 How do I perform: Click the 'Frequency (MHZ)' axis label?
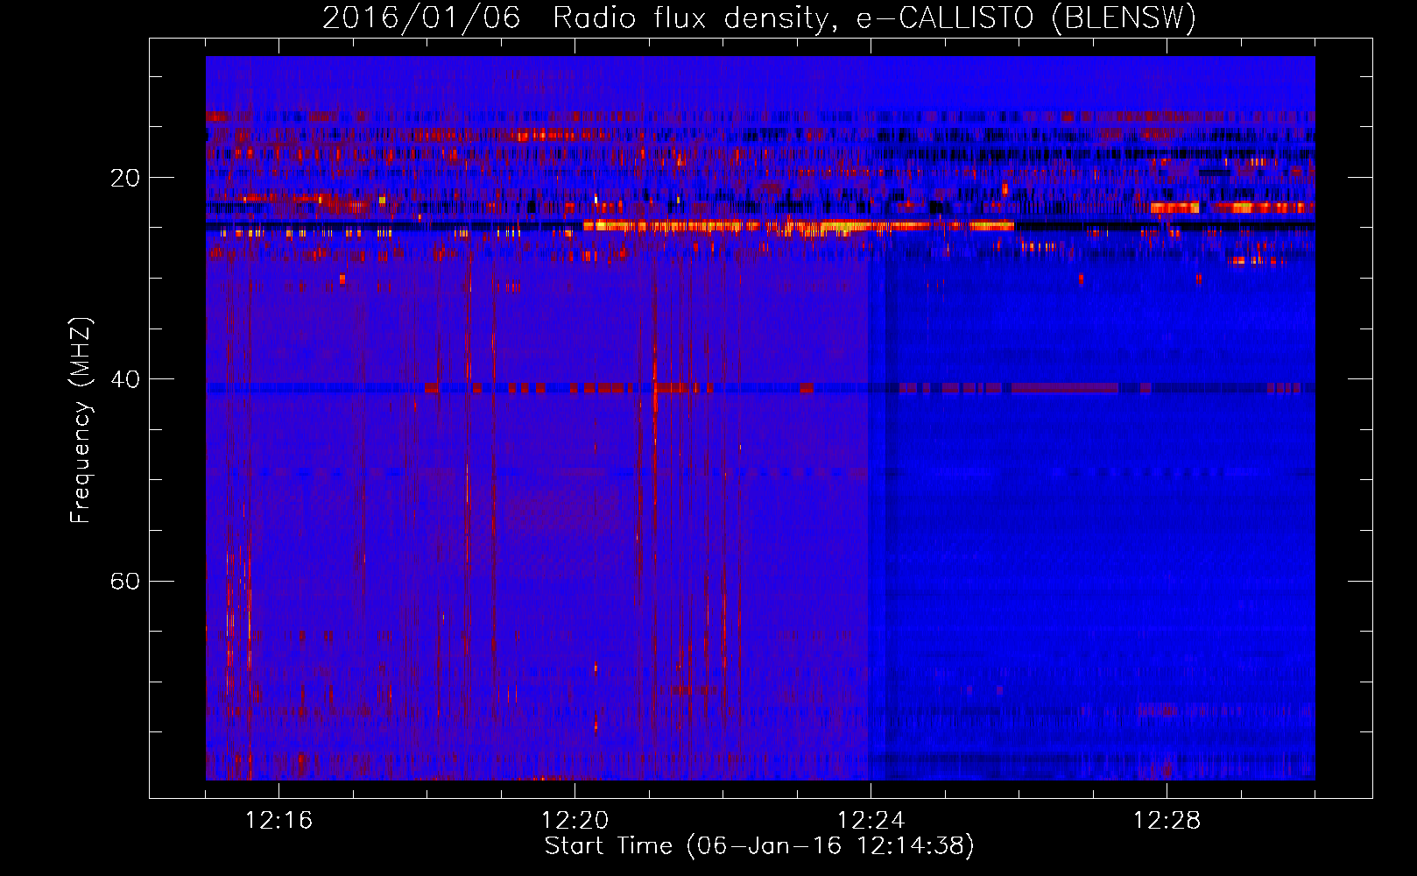coord(81,420)
